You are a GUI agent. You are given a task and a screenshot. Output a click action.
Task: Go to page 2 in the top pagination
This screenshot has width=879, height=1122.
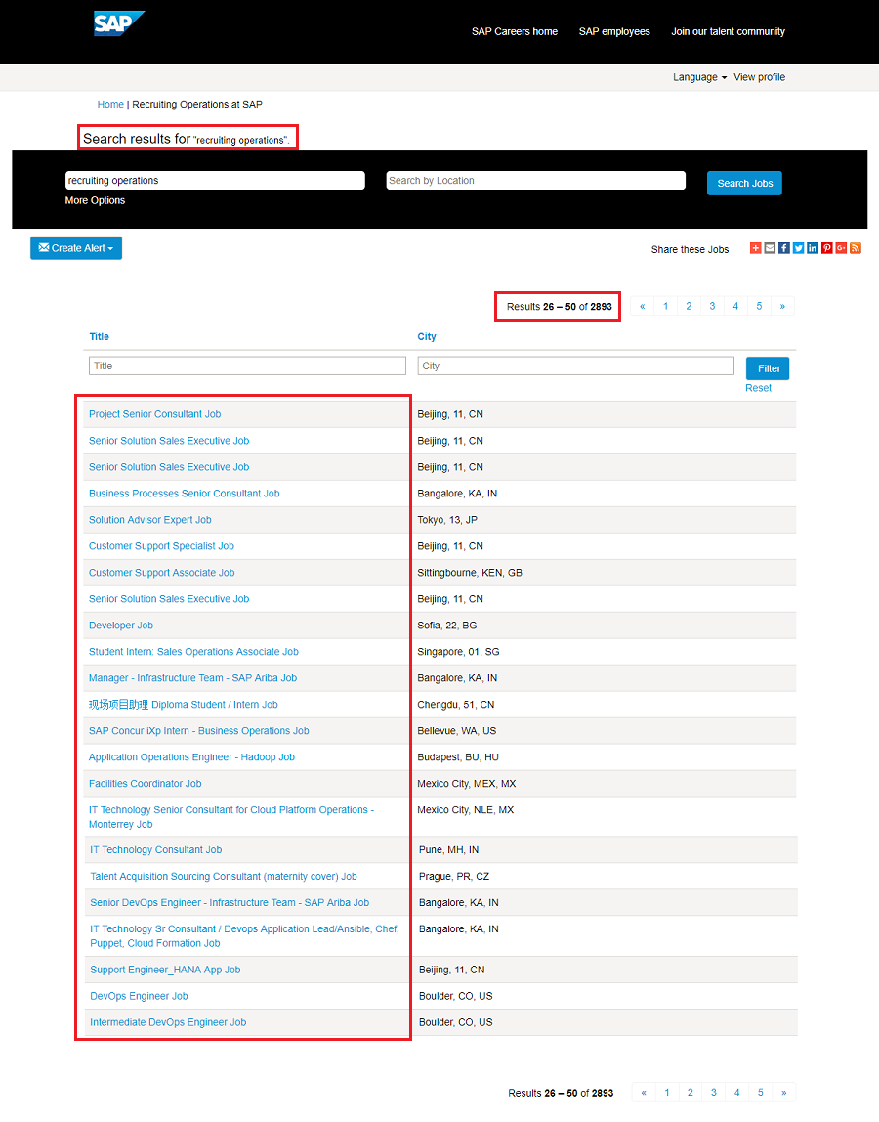(689, 306)
